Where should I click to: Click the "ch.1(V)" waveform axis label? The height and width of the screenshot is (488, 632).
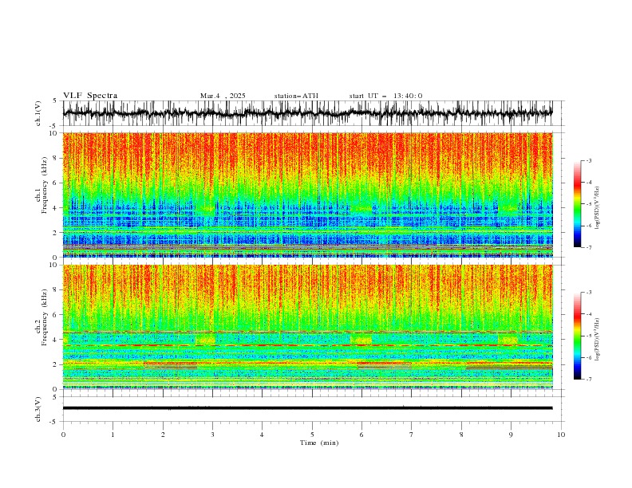click(38, 113)
